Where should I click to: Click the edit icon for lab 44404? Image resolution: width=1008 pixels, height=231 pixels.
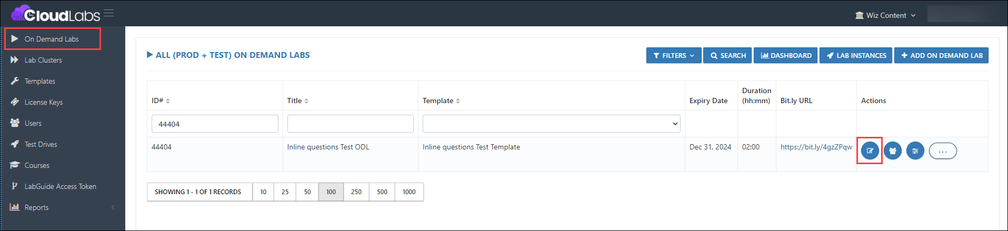tap(870, 151)
